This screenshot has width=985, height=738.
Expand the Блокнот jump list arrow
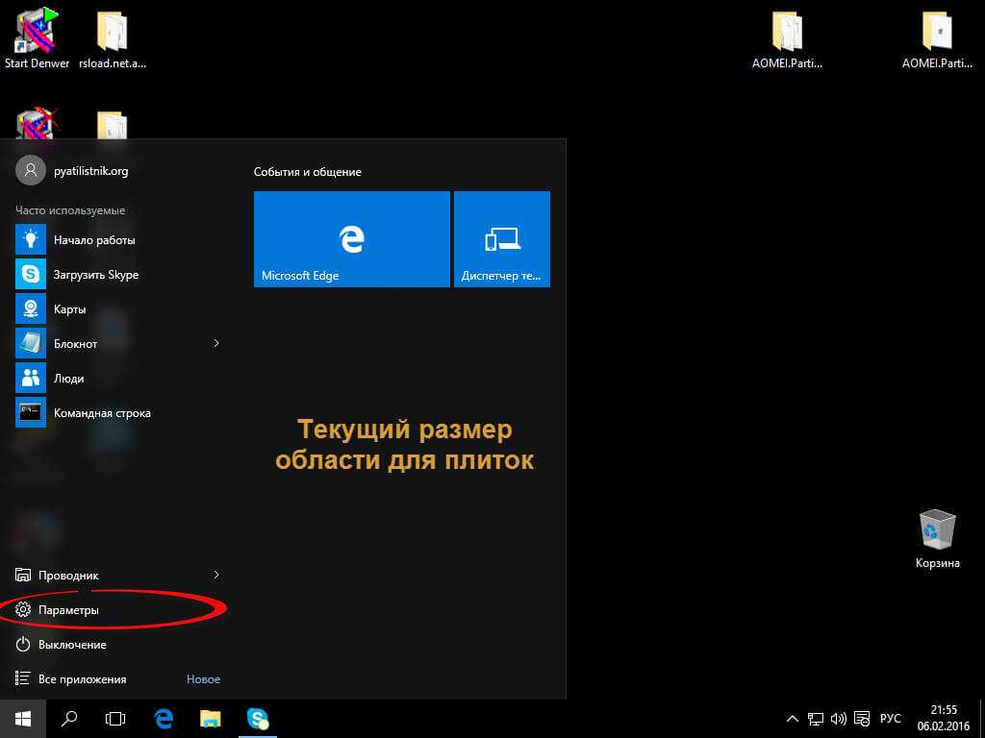[x=216, y=344]
